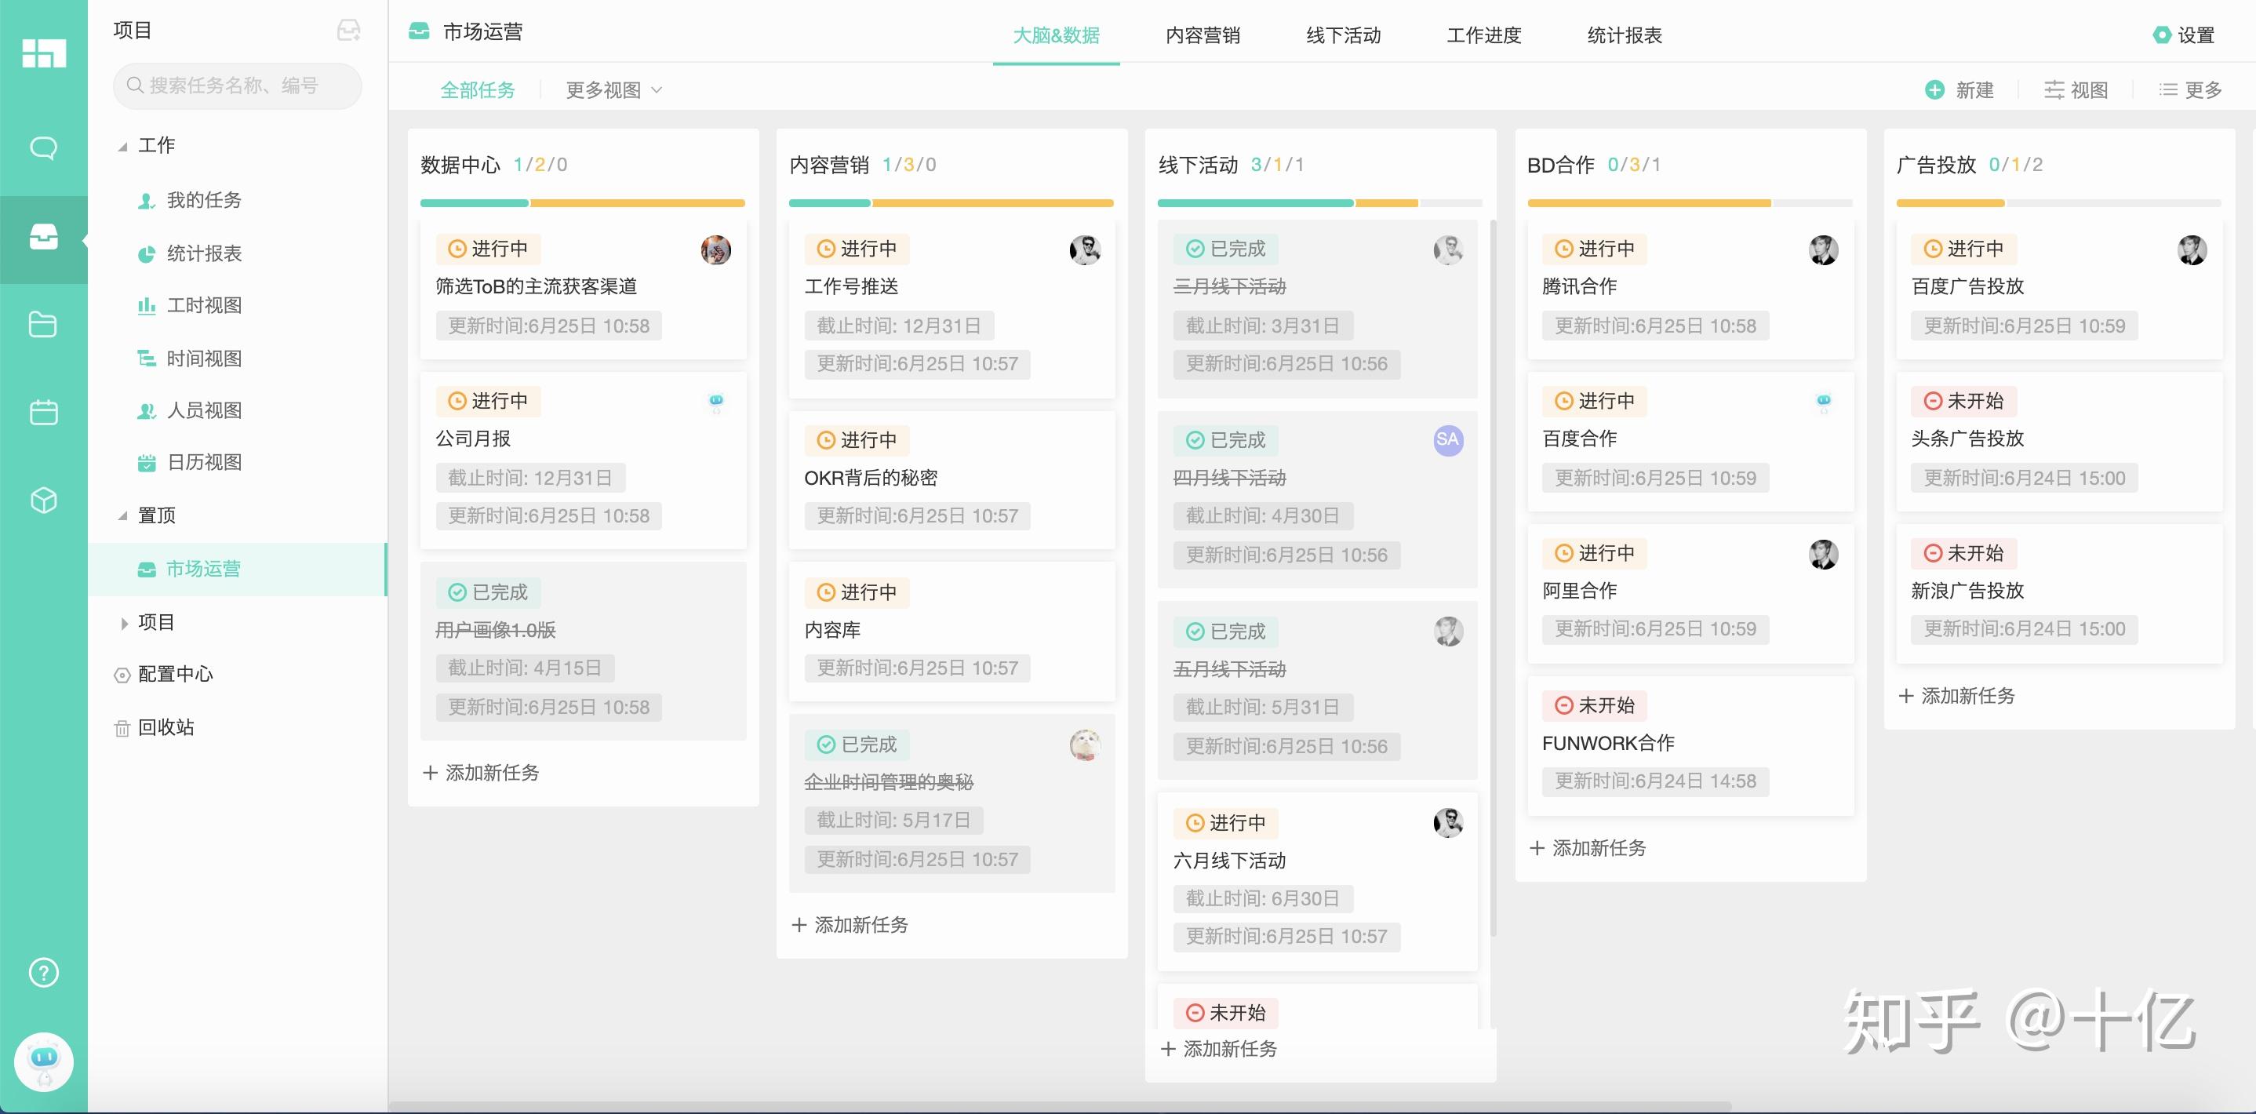The width and height of the screenshot is (2256, 1114).
Task: Click the inbox icon beside 项目 header
Action: coord(349,29)
